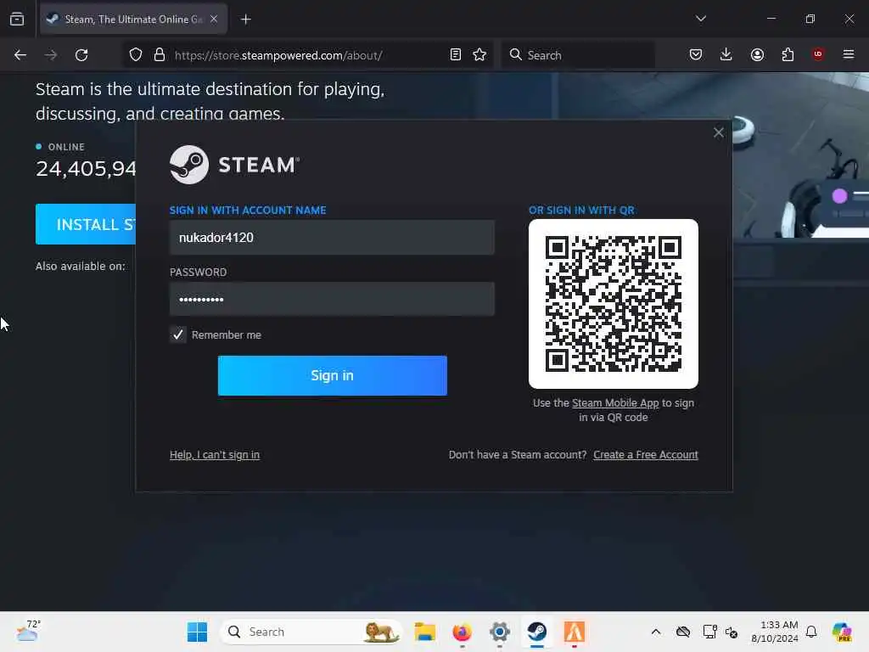Image resolution: width=869 pixels, height=652 pixels.
Task: Click the forward navigation arrow
Action: point(50,55)
